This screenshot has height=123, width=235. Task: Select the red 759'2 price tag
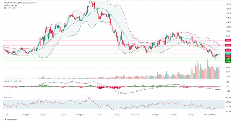[x=228, y=56]
